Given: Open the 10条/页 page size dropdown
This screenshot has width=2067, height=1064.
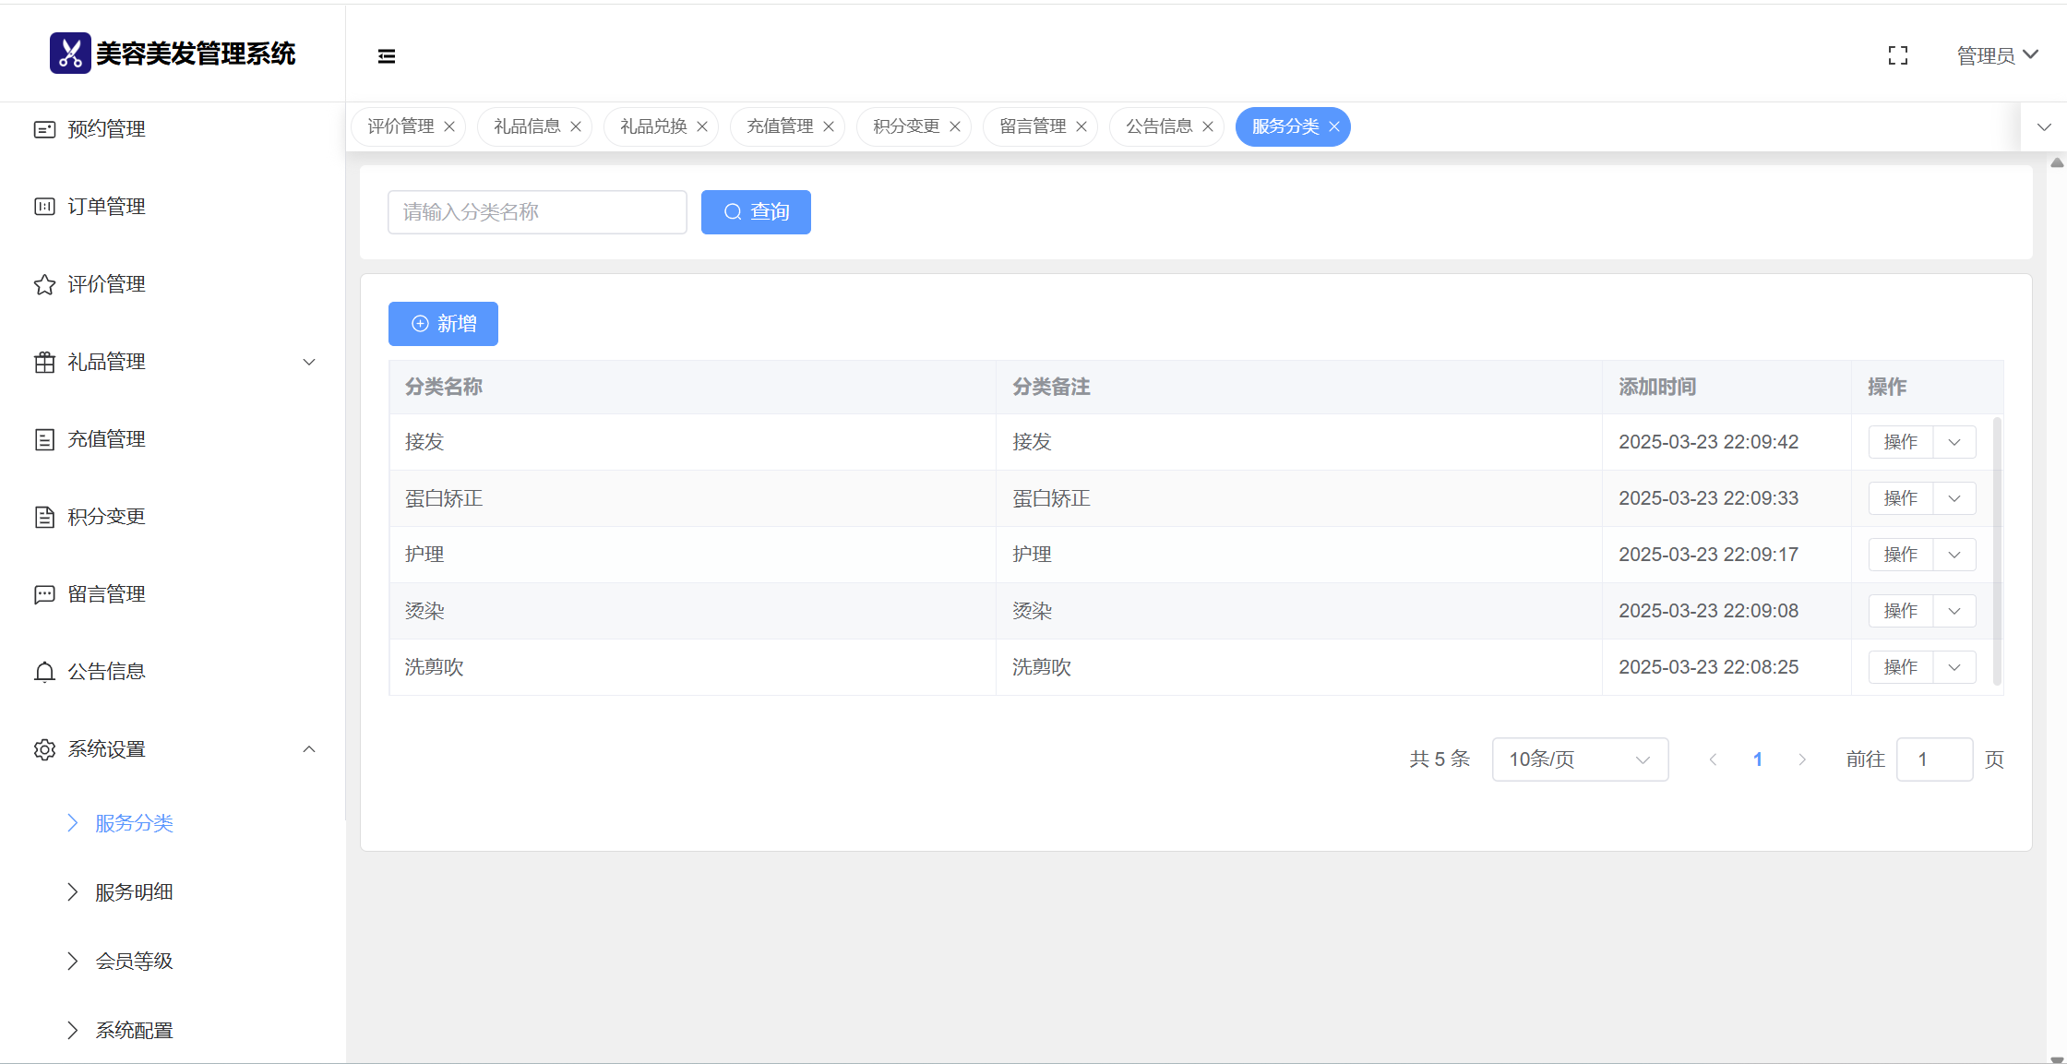Looking at the screenshot, I should 1579,759.
